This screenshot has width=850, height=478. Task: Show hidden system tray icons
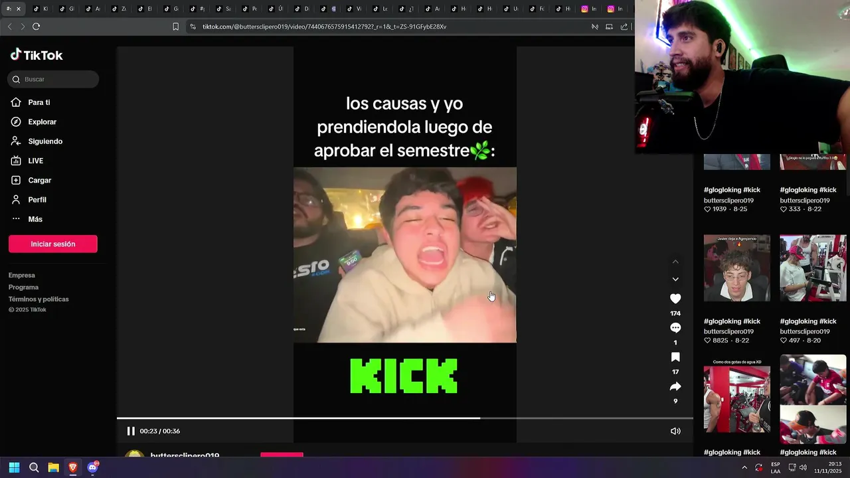click(x=744, y=467)
